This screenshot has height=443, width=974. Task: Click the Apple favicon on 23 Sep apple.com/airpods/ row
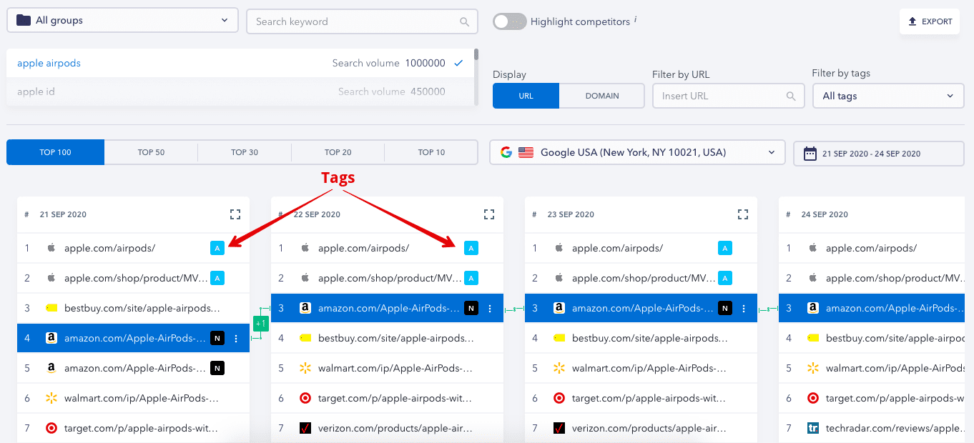[x=559, y=248]
